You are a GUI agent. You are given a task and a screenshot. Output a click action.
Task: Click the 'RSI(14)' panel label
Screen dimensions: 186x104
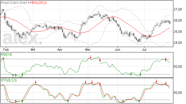[x=6, y=55]
